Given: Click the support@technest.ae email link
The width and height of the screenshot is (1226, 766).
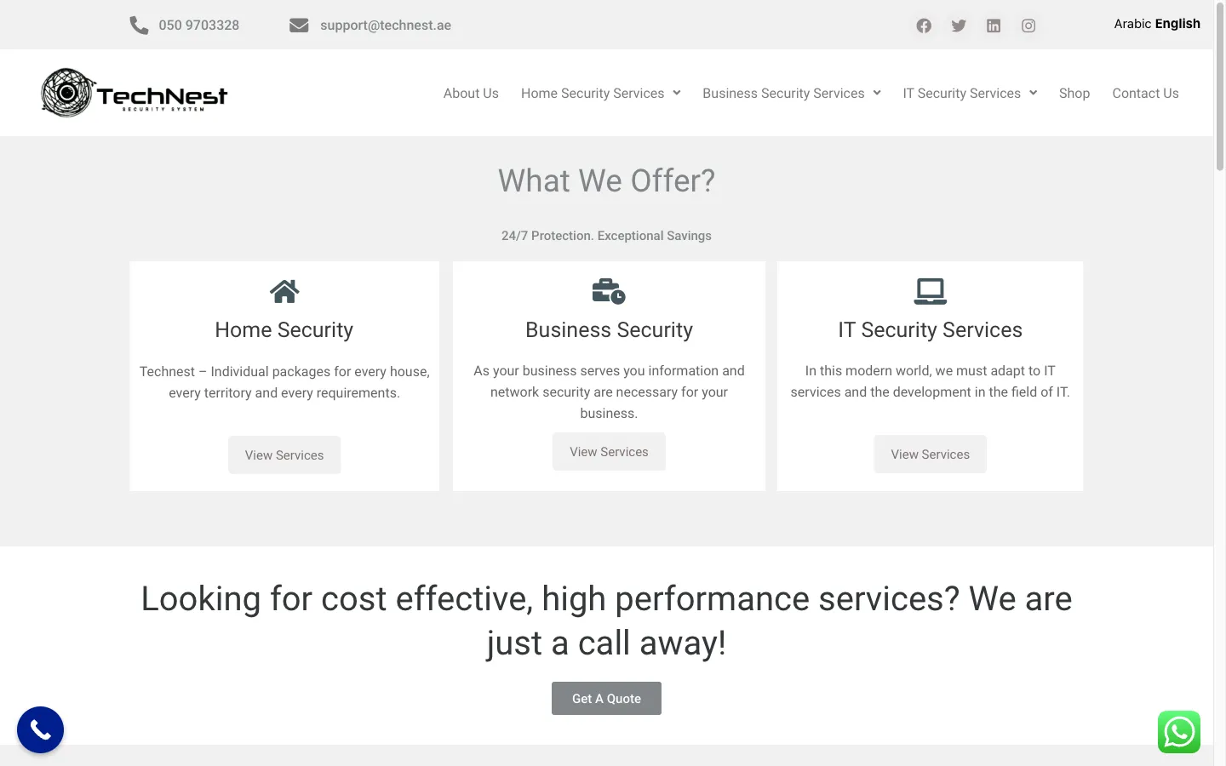Looking at the screenshot, I should click(386, 26).
